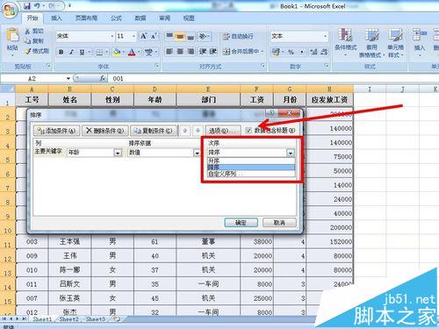439x329 pixels.
Task: Toggle italic formatting
Action: [x=71, y=52]
